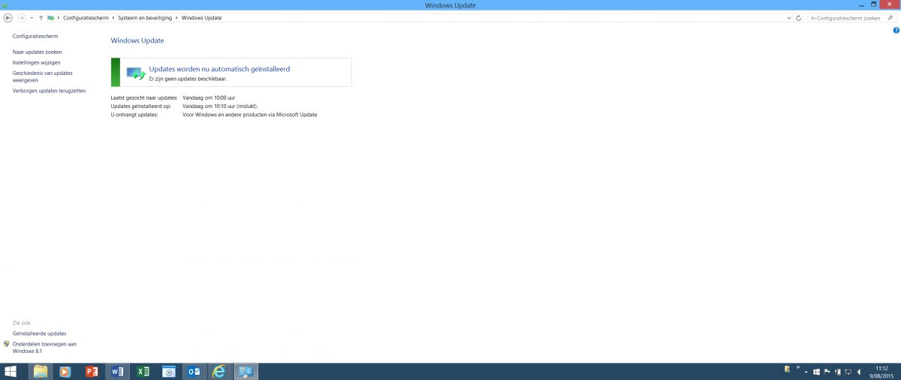Image resolution: width=901 pixels, height=380 pixels.
Task: Open the address bar history dropdown
Action: pos(789,17)
